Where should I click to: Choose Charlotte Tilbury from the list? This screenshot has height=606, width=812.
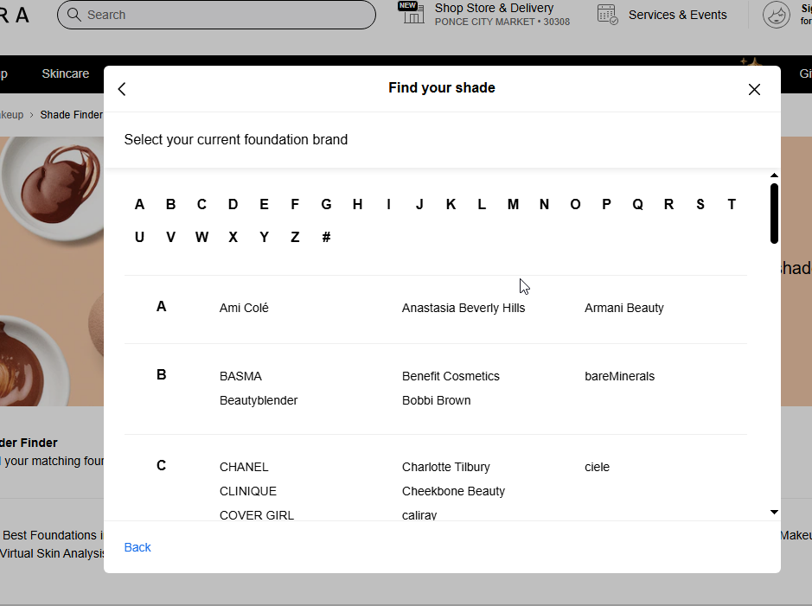click(445, 467)
